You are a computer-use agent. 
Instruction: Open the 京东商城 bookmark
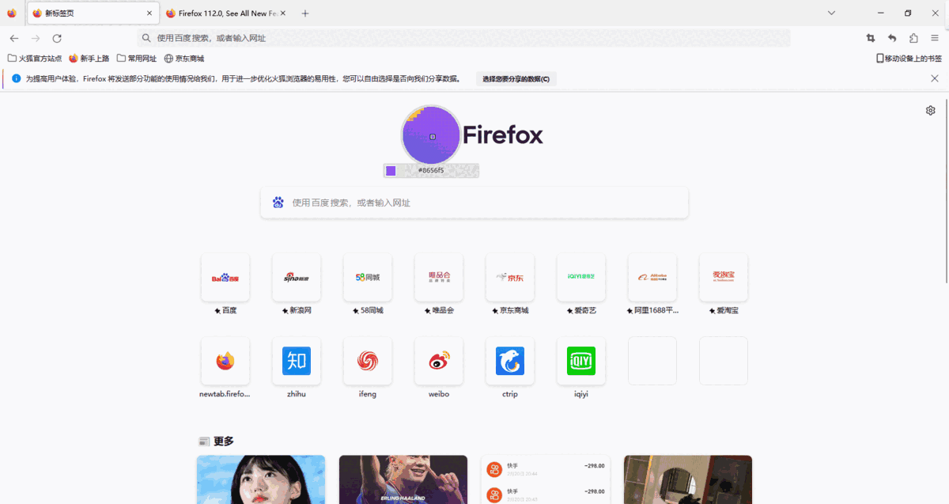pyautogui.click(x=183, y=57)
